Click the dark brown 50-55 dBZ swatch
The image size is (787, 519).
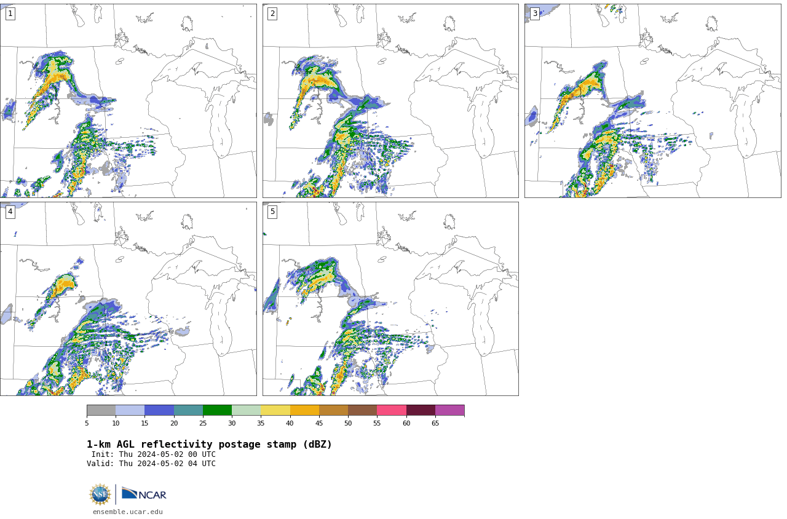(x=362, y=410)
